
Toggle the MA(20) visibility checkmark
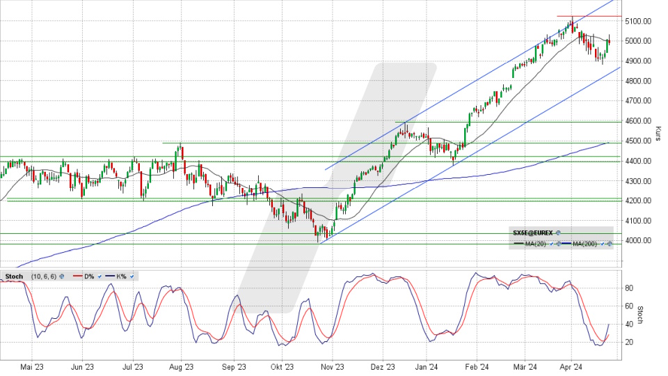[x=552, y=244]
